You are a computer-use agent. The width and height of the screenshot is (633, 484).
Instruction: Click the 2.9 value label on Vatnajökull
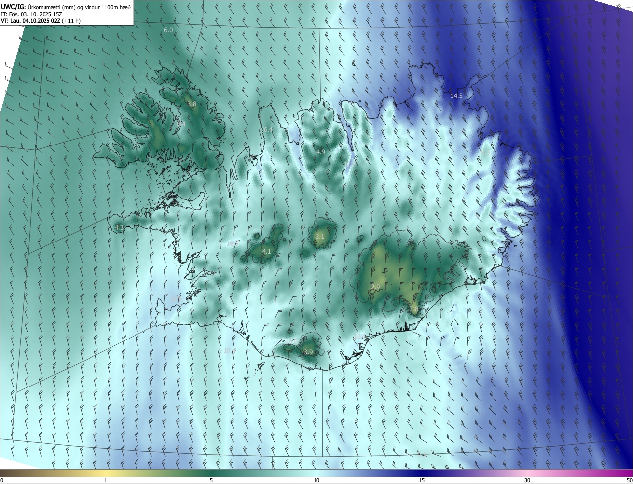click(375, 287)
